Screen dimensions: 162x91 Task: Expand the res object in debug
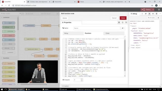point(131,48)
